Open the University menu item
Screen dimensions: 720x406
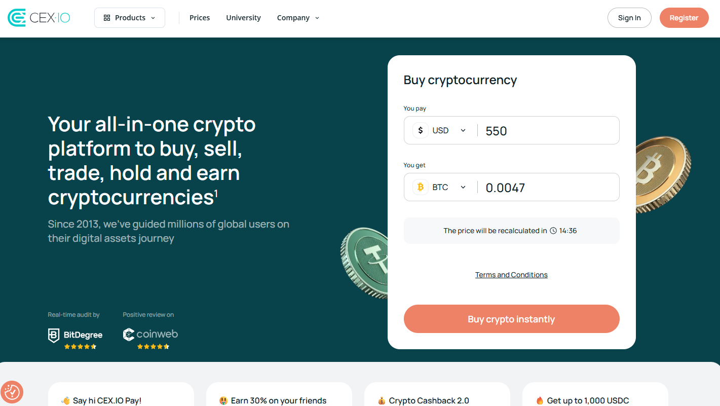click(243, 18)
